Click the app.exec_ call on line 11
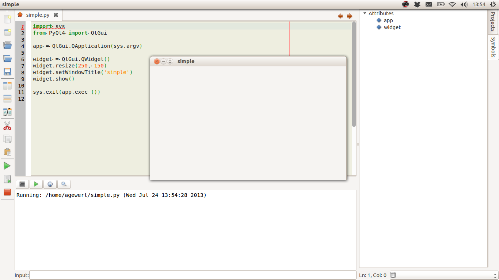 point(76,92)
